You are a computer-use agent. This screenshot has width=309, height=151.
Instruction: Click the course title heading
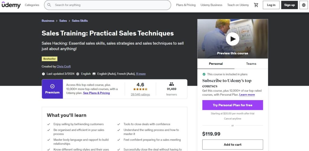[x=108, y=33]
